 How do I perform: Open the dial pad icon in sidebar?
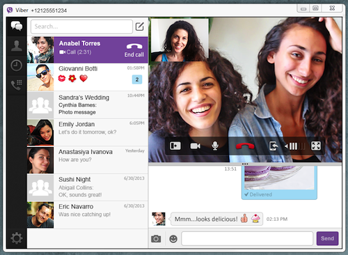17,85
